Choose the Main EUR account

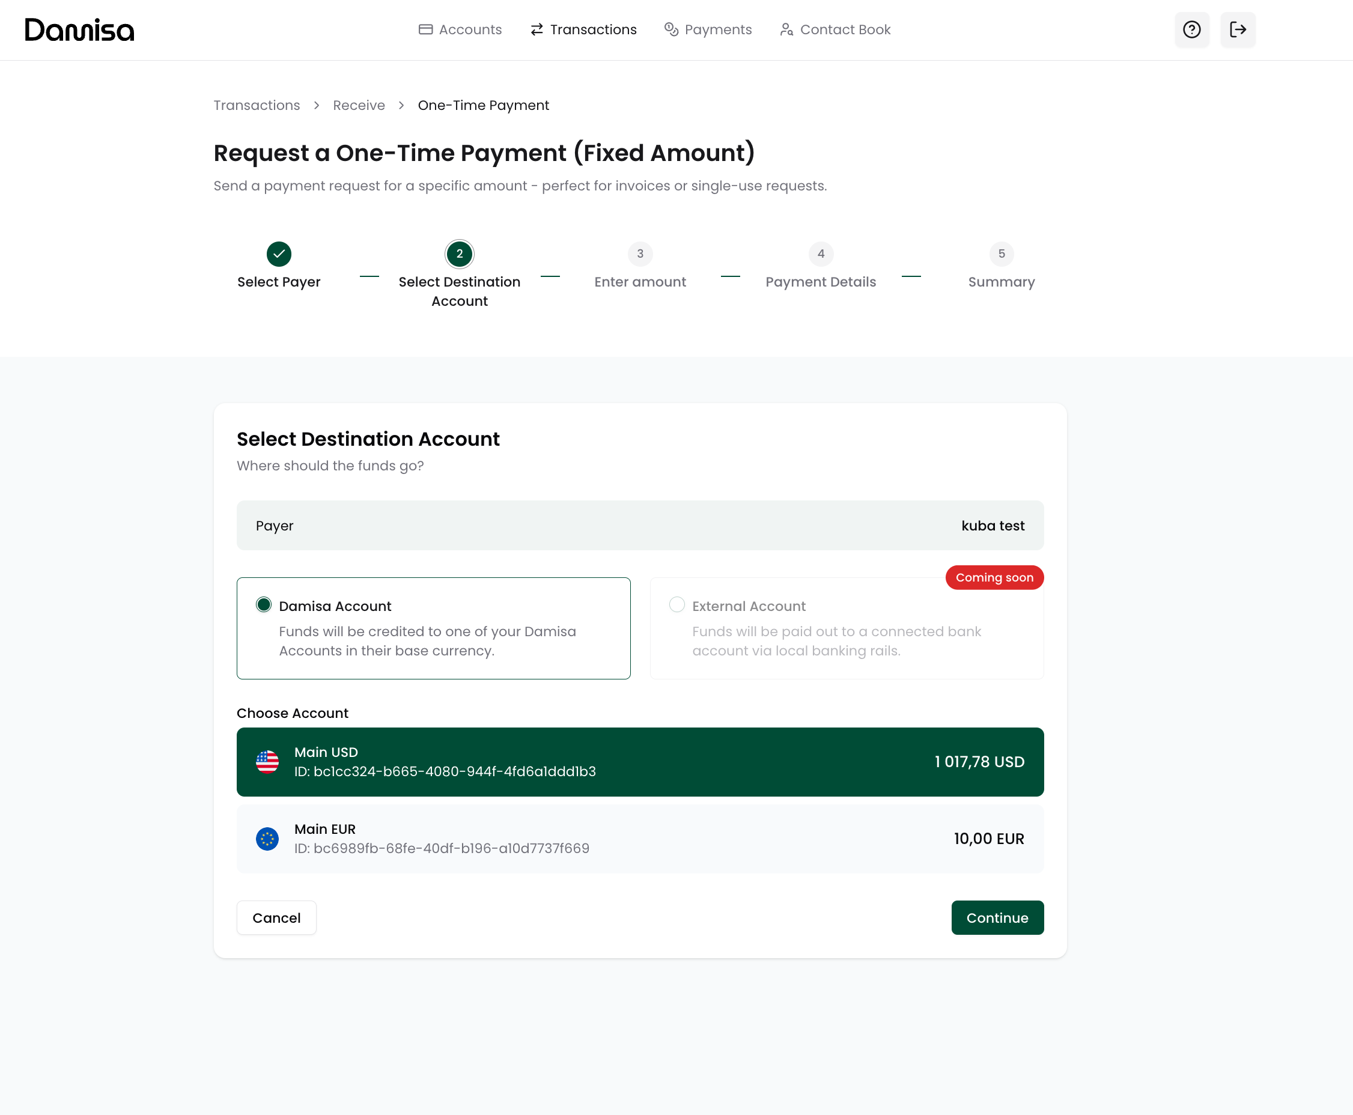[640, 839]
